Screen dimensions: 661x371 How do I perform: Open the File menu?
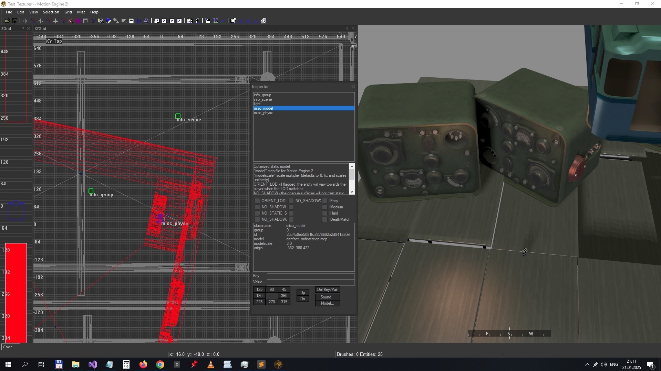click(9, 12)
